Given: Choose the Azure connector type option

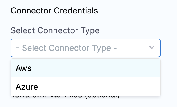Looking at the screenshot, I should coord(86,87).
